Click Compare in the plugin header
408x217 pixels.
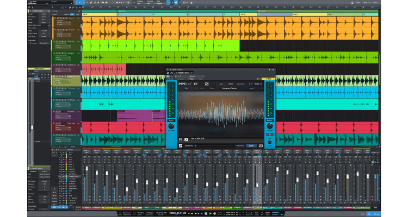click(181, 79)
